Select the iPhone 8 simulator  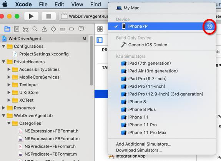162,102
